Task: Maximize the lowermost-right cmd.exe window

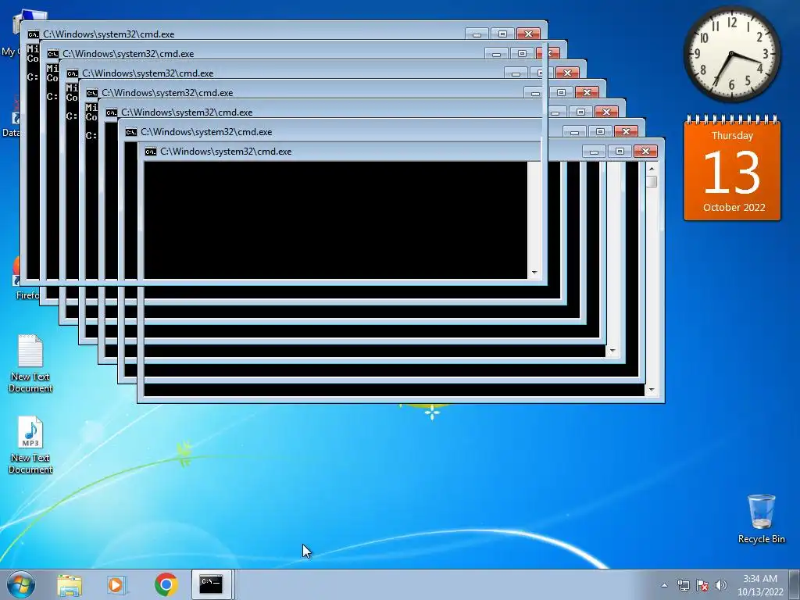Action: click(x=620, y=151)
